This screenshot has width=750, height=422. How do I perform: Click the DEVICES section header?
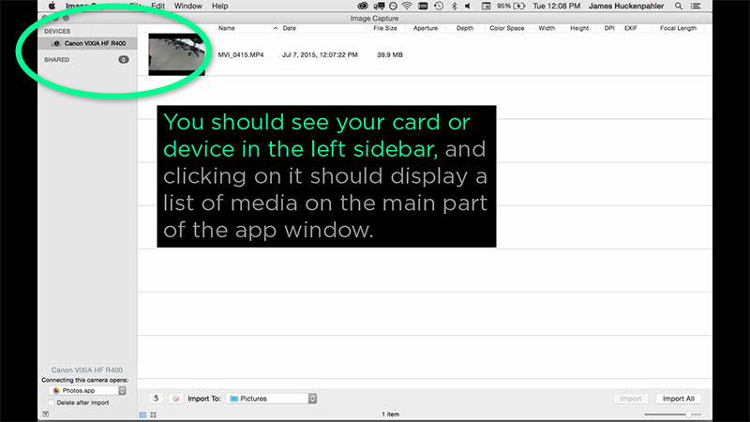pyautogui.click(x=57, y=31)
